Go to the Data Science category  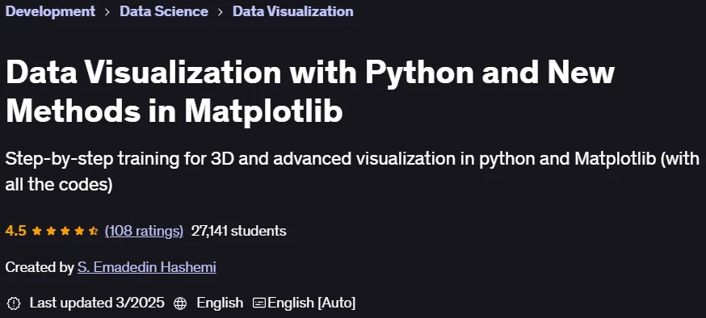point(164,11)
